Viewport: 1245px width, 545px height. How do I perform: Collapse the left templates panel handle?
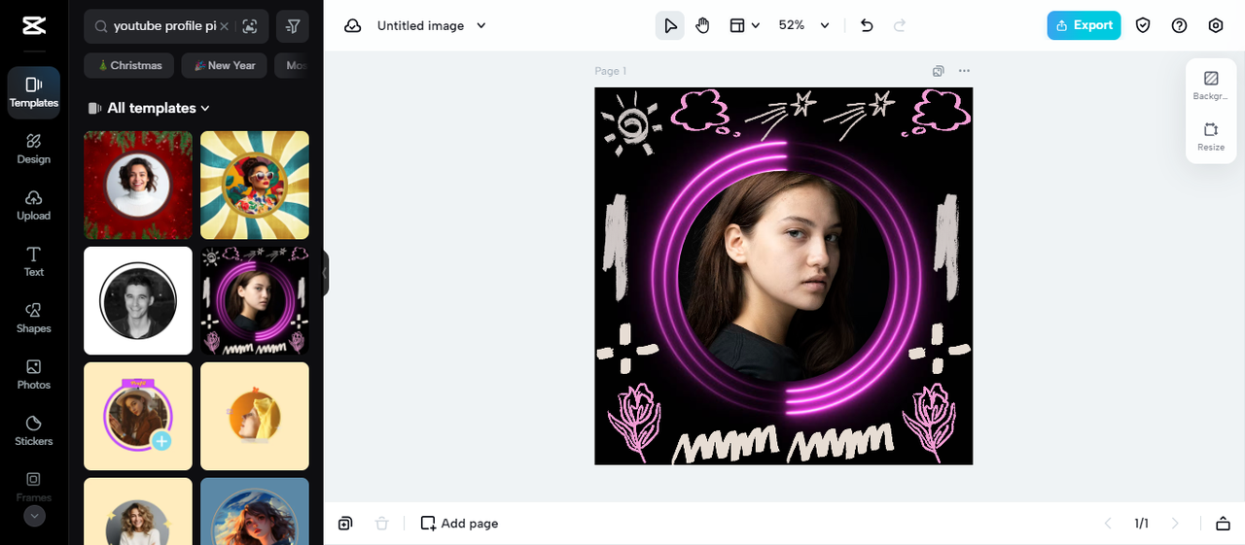pos(325,274)
